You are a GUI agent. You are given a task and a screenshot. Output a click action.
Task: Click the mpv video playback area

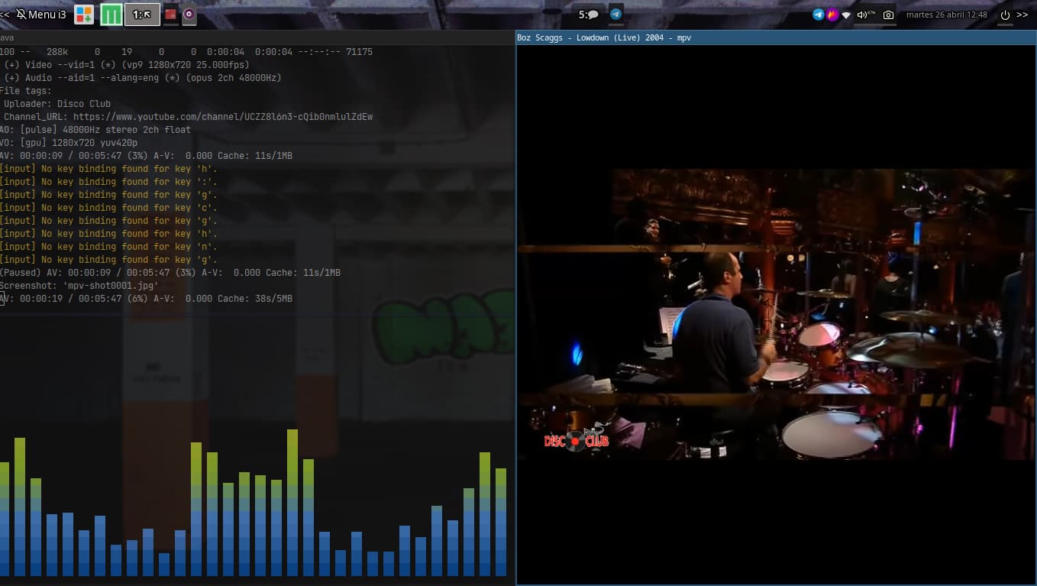(776, 313)
